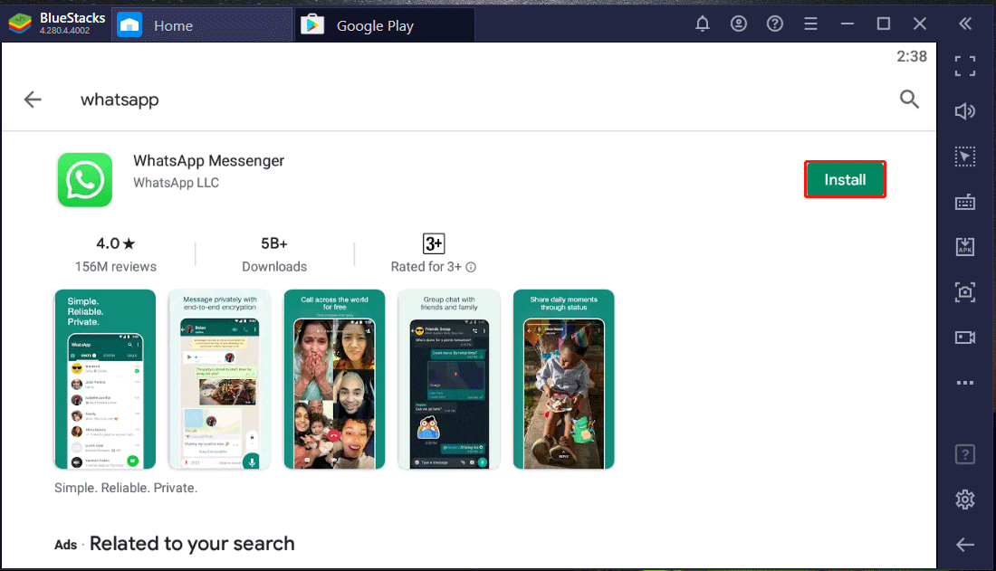Open 'Call across the world' screenshot
This screenshot has width=996, height=571.
334,379
